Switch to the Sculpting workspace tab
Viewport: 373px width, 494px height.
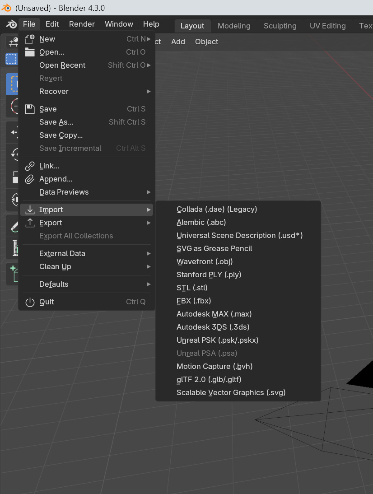(280, 26)
